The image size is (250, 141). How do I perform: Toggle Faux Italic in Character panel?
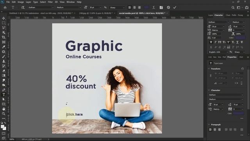tap(215, 42)
